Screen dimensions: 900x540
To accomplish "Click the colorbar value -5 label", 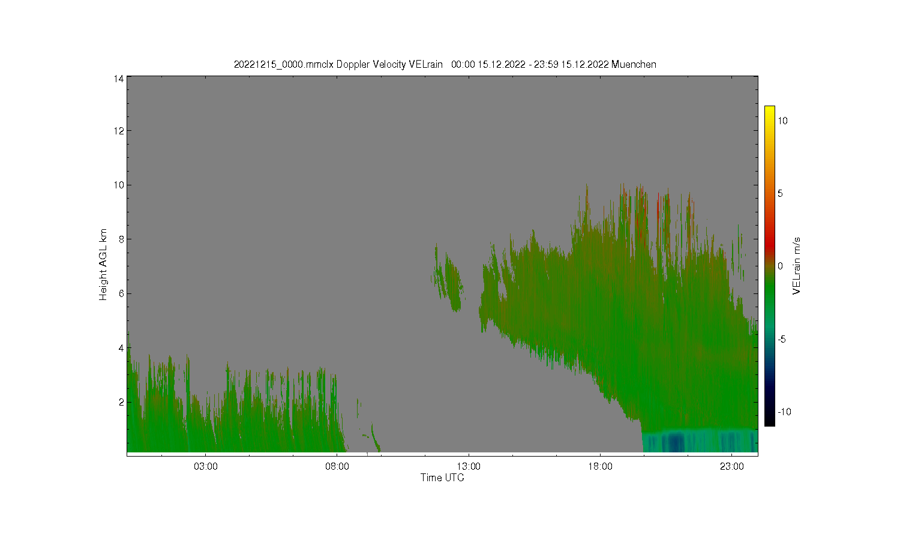I will point(782,339).
